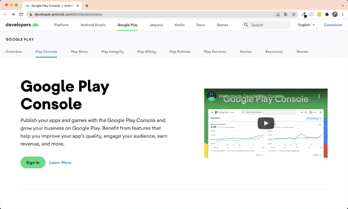Viewport: 348px width, 209px height.
Task: Reload the page with the refresh icon
Action: click(21, 15)
